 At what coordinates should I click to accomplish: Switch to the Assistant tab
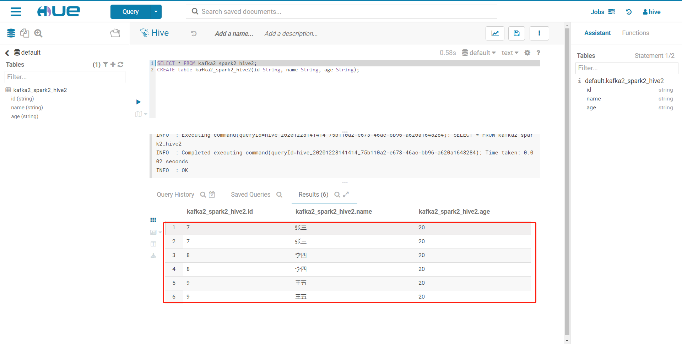point(597,33)
